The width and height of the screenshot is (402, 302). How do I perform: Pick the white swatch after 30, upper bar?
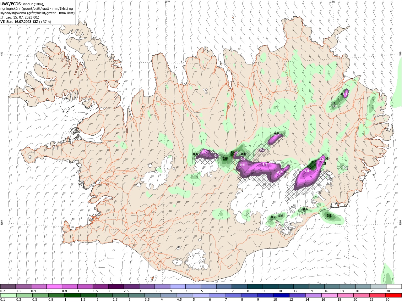tap(394, 287)
